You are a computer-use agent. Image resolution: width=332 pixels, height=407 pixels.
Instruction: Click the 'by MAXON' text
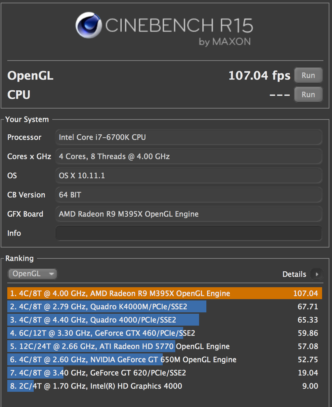pyautogui.click(x=225, y=42)
